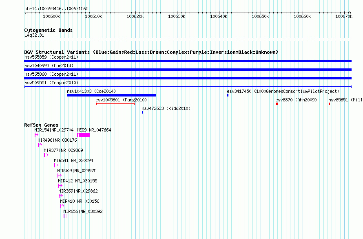Open the nsv565860 (Cooper2011) label

point(51,74)
